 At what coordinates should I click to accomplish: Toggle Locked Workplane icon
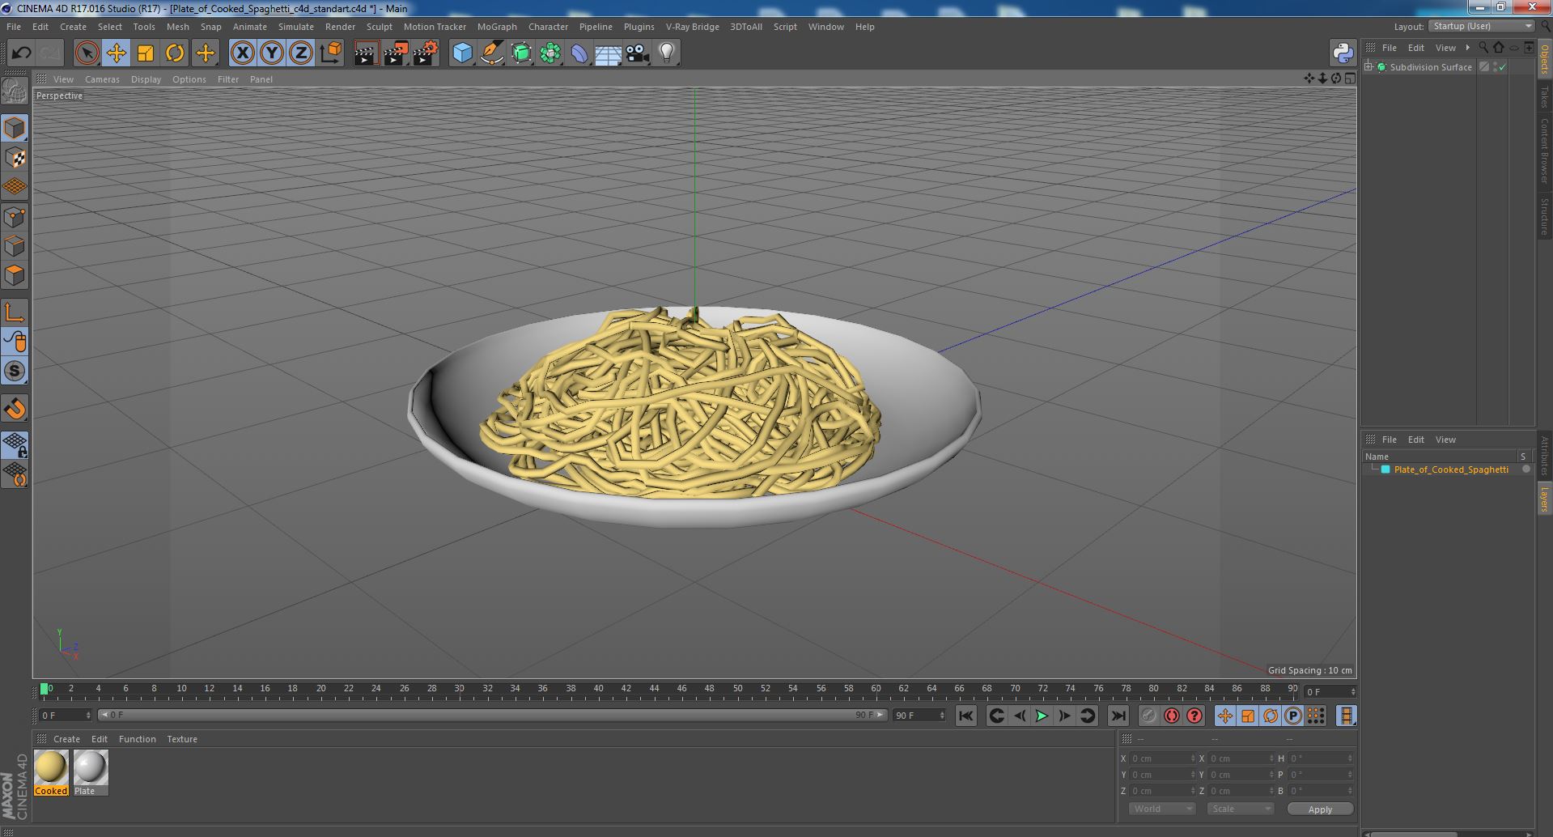[x=15, y=444]
